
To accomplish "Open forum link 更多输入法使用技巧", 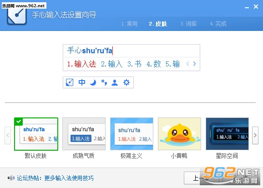I will click(x=69, y=178).
